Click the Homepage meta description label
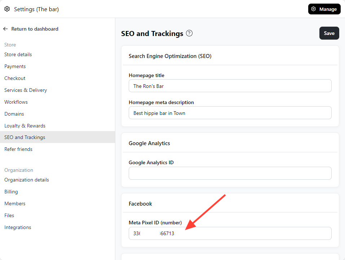 point(161,102)
